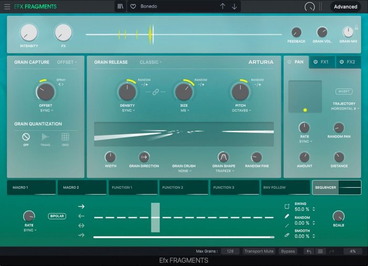The height and width of the screenshot is (266, 368).
Task: Click the lock icon by Grain Mix
Action: 356,27
